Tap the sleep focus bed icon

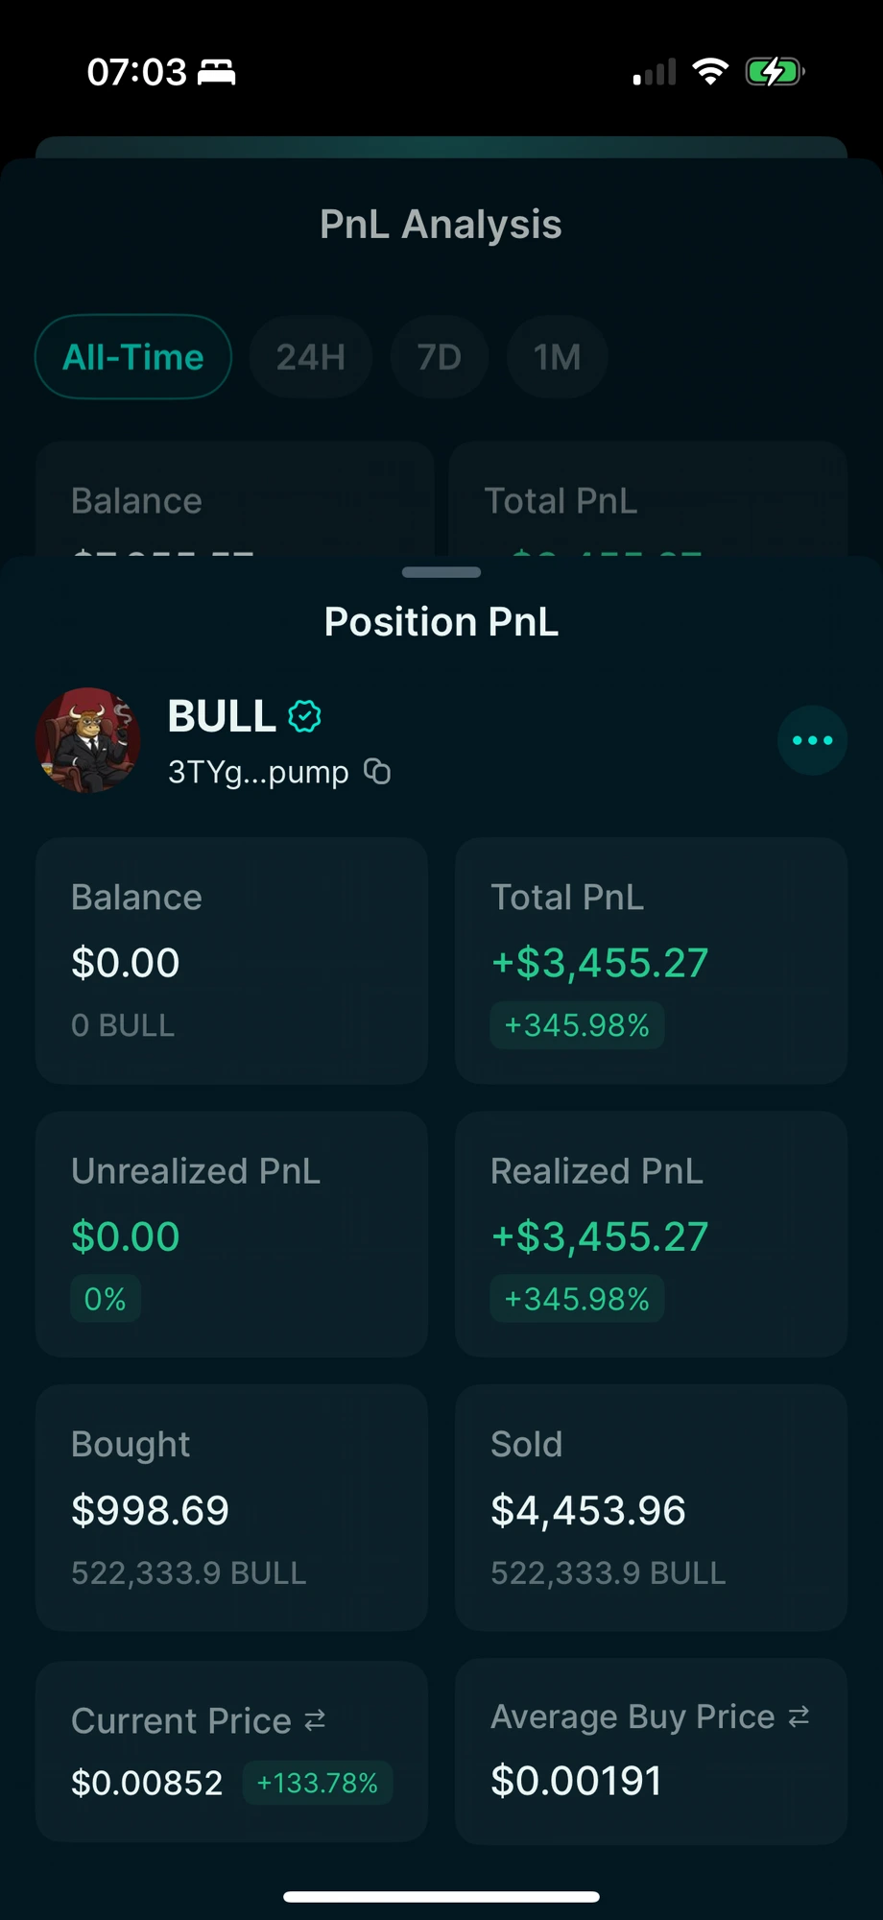point(217,72)
